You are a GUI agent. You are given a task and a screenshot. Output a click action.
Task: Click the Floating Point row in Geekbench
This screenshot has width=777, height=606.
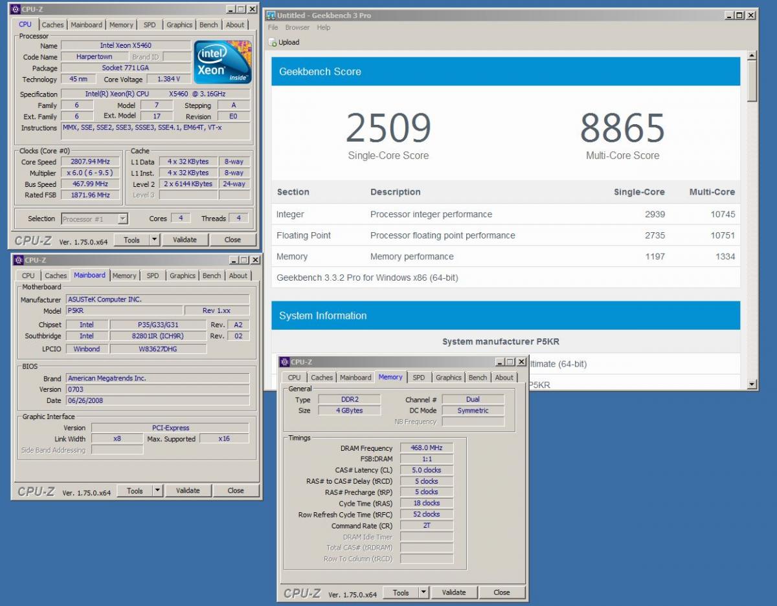(506, 235)
